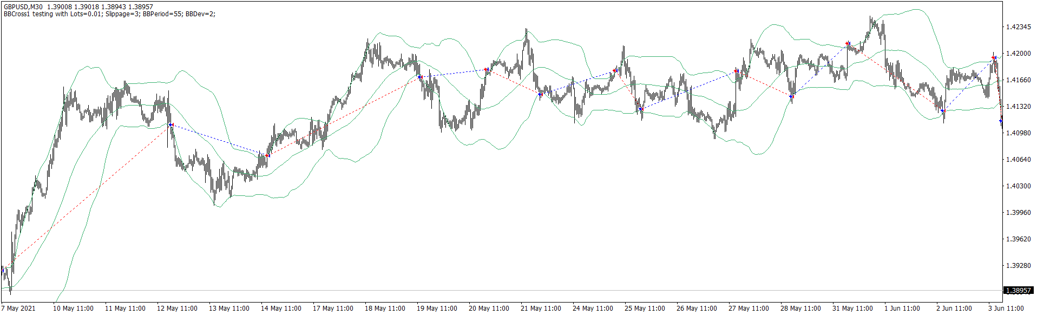This screenshot has height=315, width=1037.
Task: Select the 1.40980 price axis label
Action: point(1018,133)
